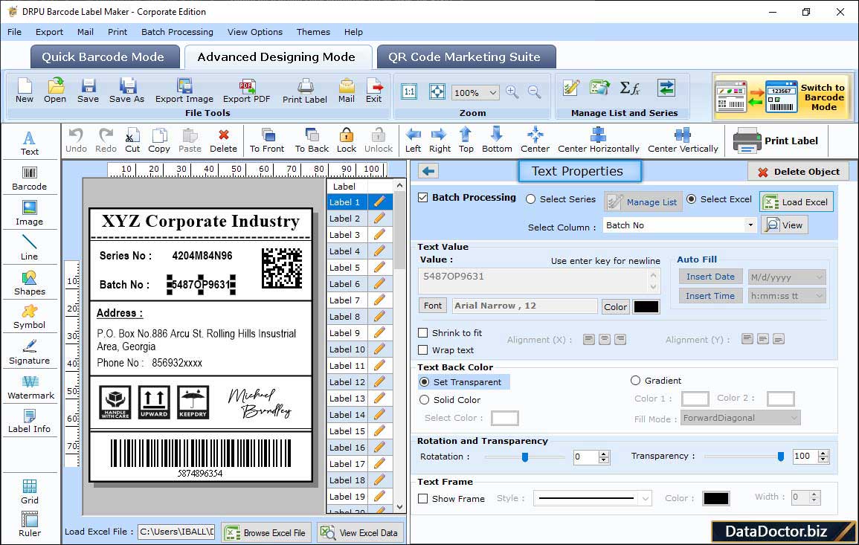Click Save As icon

tap(126, 91)
